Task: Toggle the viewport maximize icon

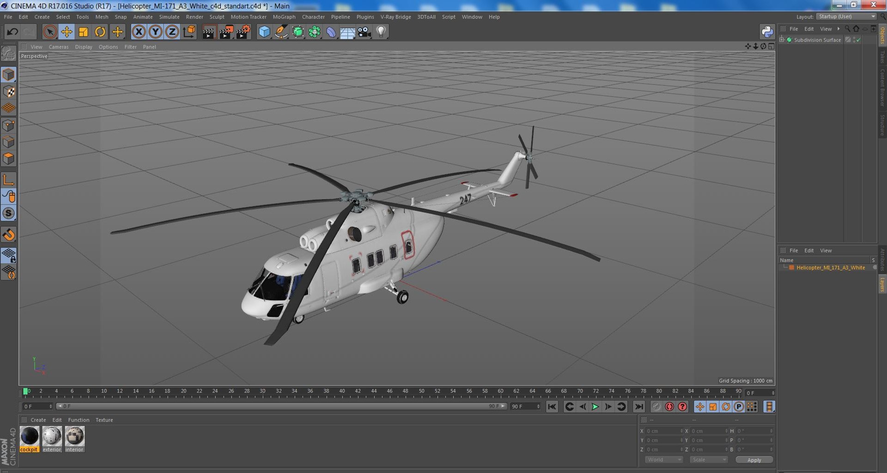Action: (x=772, y=46)
